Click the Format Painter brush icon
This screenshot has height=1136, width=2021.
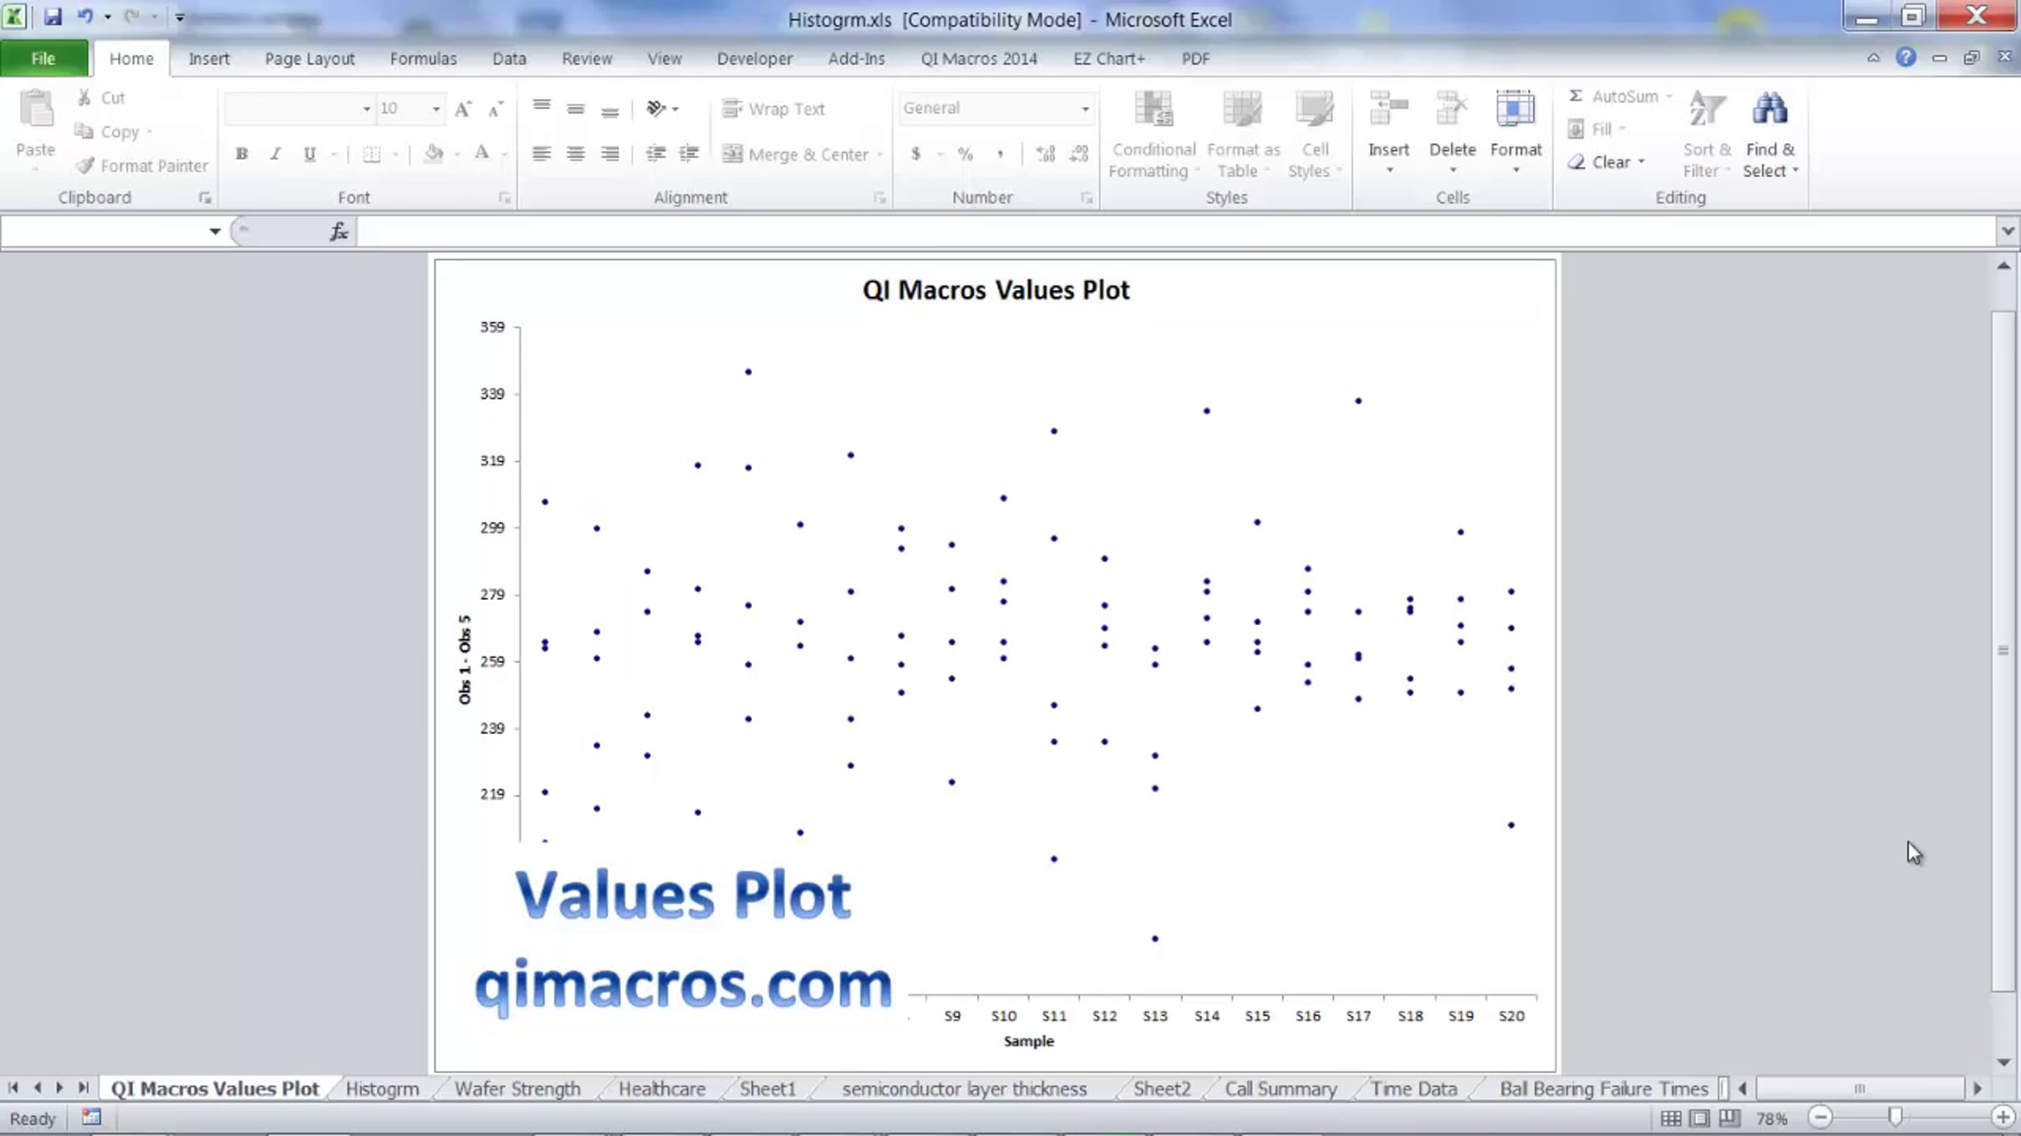click(84, 166)
